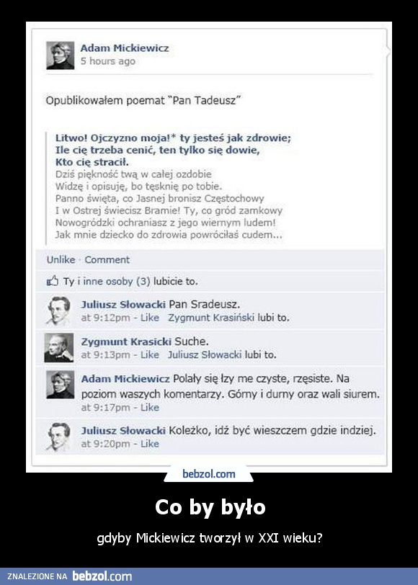Click Adam Mickiewicz's avatar in the comments
418x585 pixels.
(x=60, y=385)
